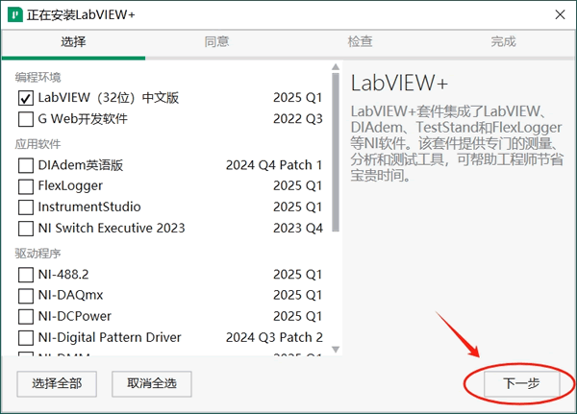The height and width of the screenshot is (414, 577).
Task: Select the NI-488.2 driver checkbox
Action: coord(26,275)
